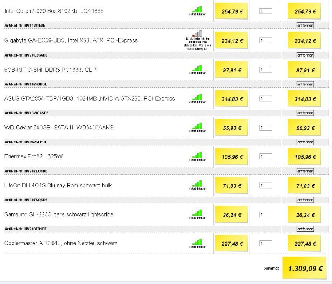
Task: Focus quantity field for Intel Core i7-920
Action: (x=266, y=11)
